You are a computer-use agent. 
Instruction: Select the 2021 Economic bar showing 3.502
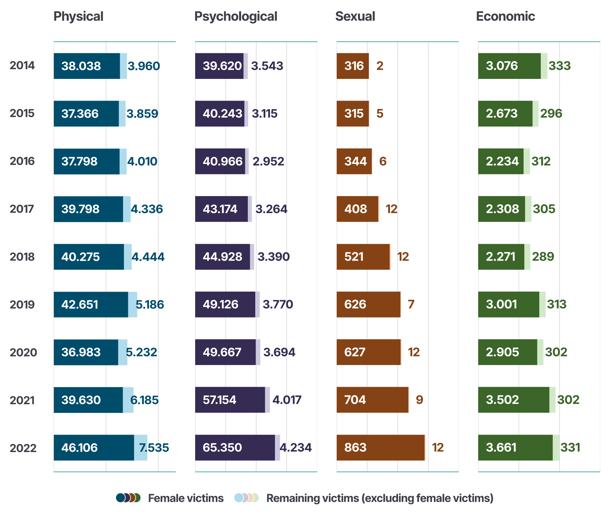[x=513, y=400]
